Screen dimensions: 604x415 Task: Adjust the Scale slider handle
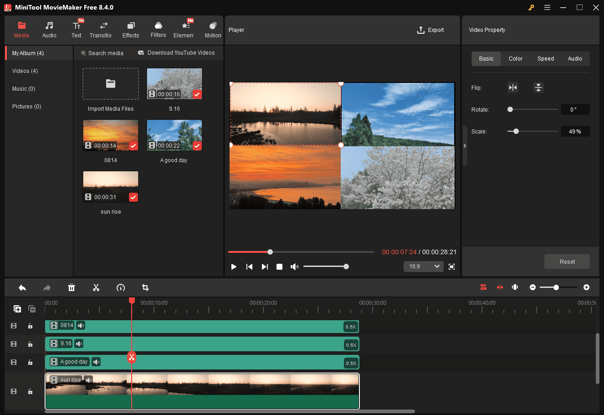(x=515, y=131)
